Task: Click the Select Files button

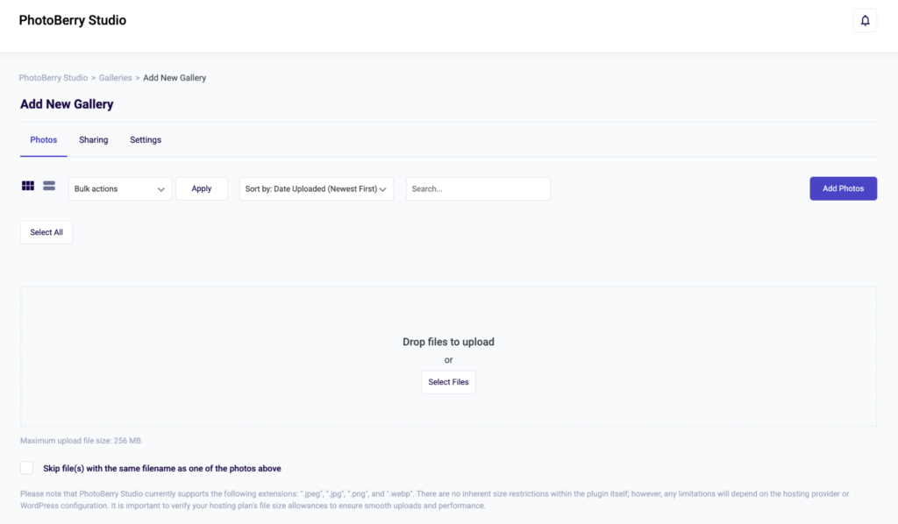Action: [x=448, y=382]
